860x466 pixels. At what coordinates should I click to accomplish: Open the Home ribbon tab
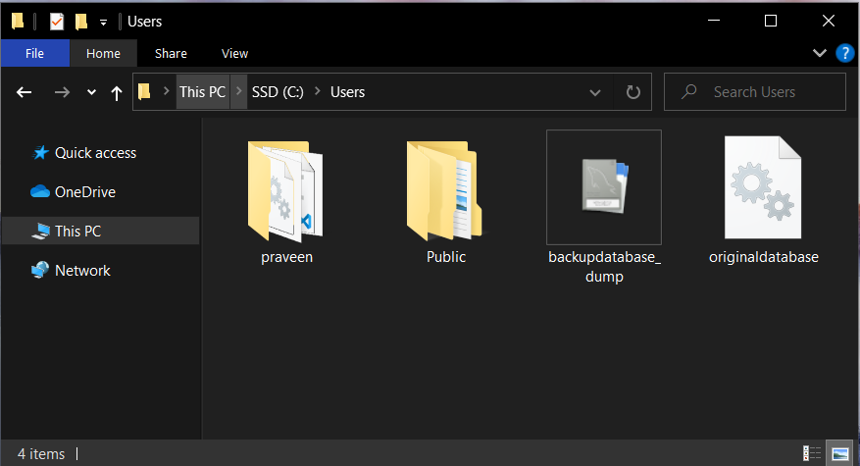103,53
